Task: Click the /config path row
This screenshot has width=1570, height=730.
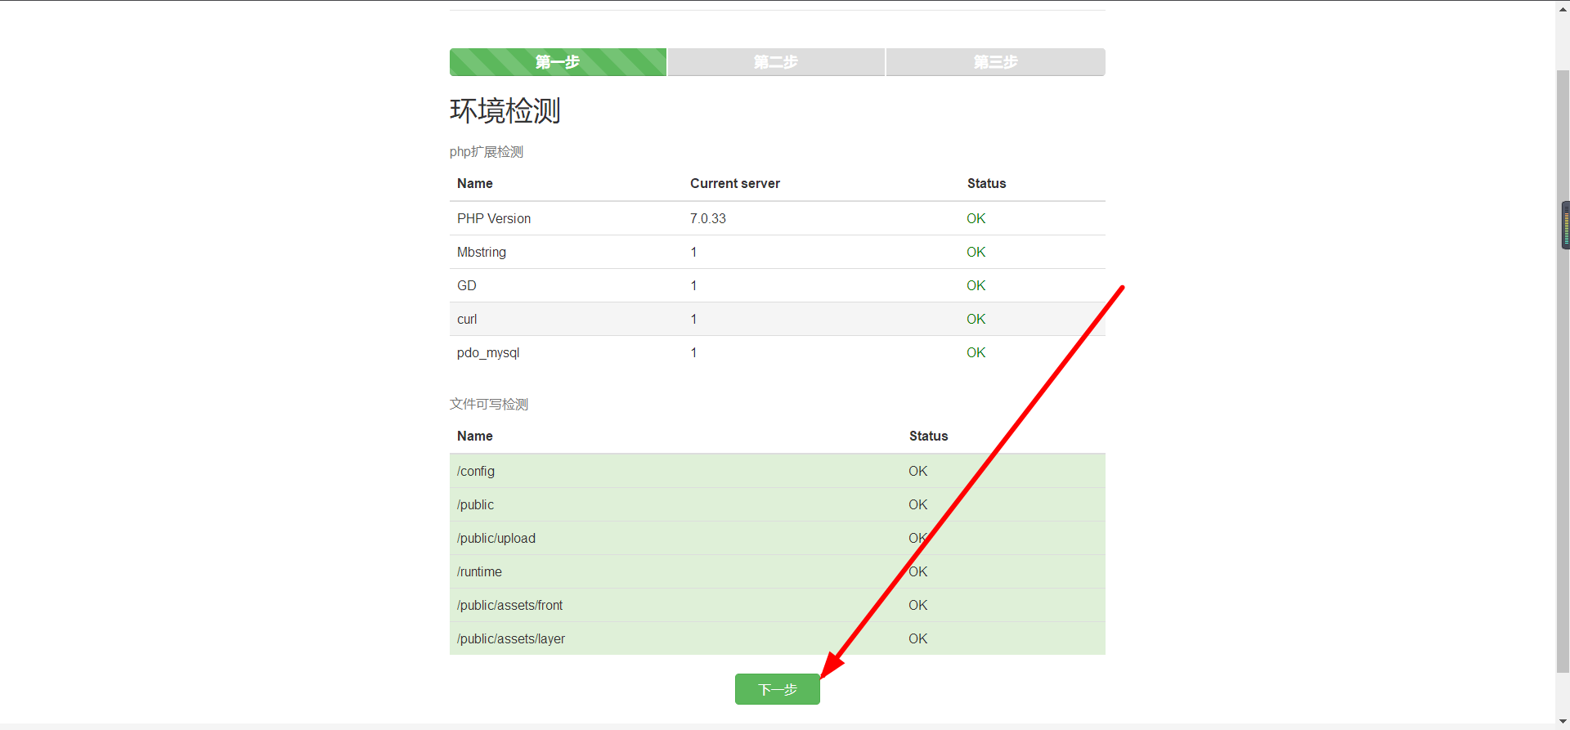Action: [x=778, y=471]
